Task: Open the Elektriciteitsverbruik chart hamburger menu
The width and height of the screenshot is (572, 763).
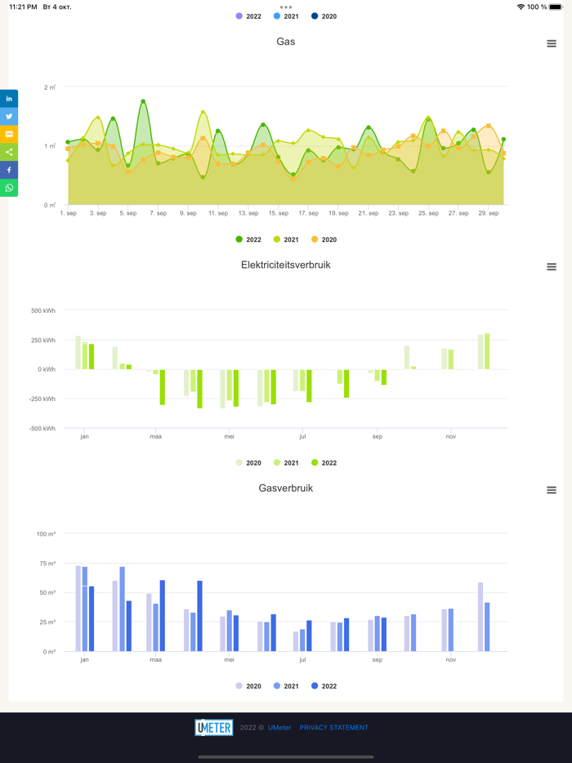Action: pyautogui.click(x=551, y=266)
